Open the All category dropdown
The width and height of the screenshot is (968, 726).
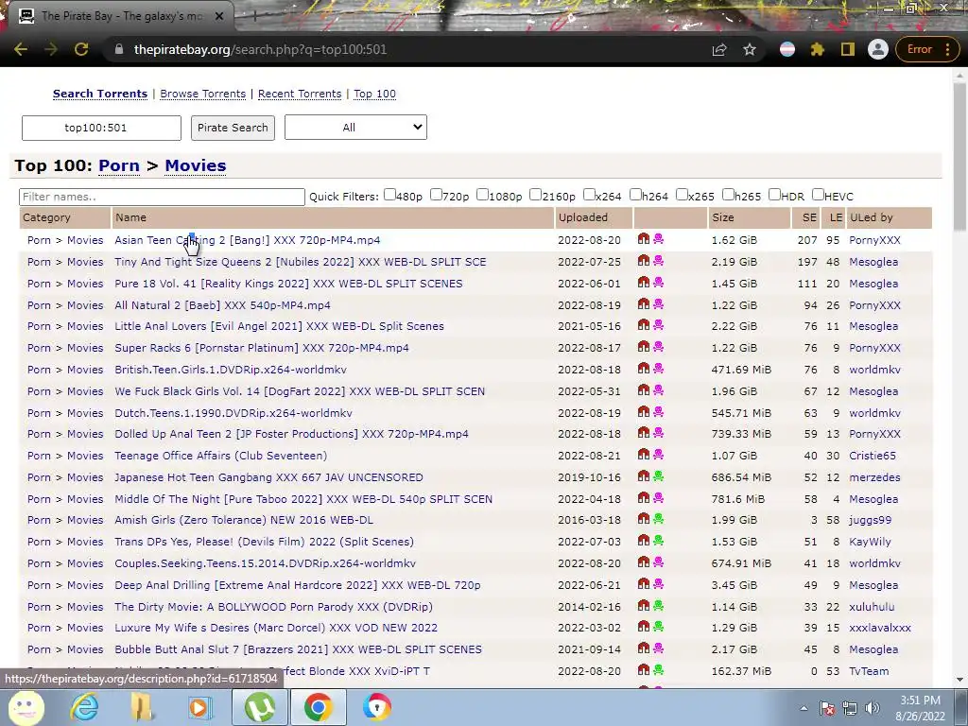click(355, 128)
